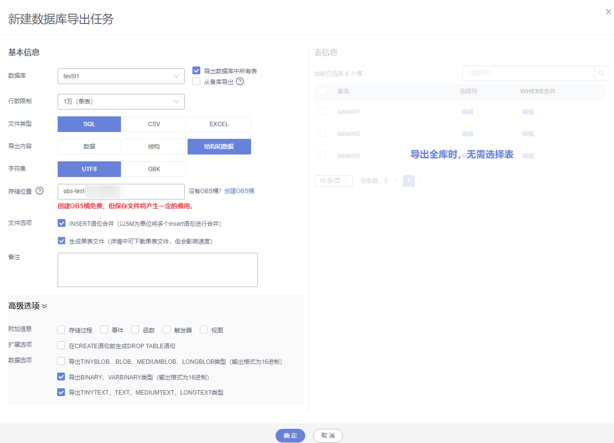Screen dimensions: 614x443
Task: Click help icon next to 从备库导出
Action: tap(240, 82)
